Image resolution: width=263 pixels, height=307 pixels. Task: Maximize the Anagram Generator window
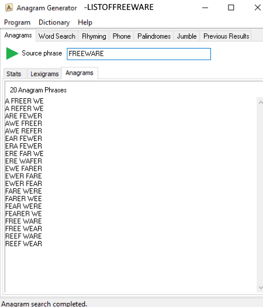click(231, 8)
